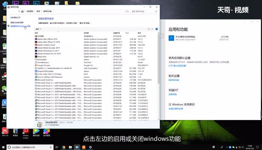Click help icon in Programs and Features toolbar
The image size is (262, 150).
(156, 29)
